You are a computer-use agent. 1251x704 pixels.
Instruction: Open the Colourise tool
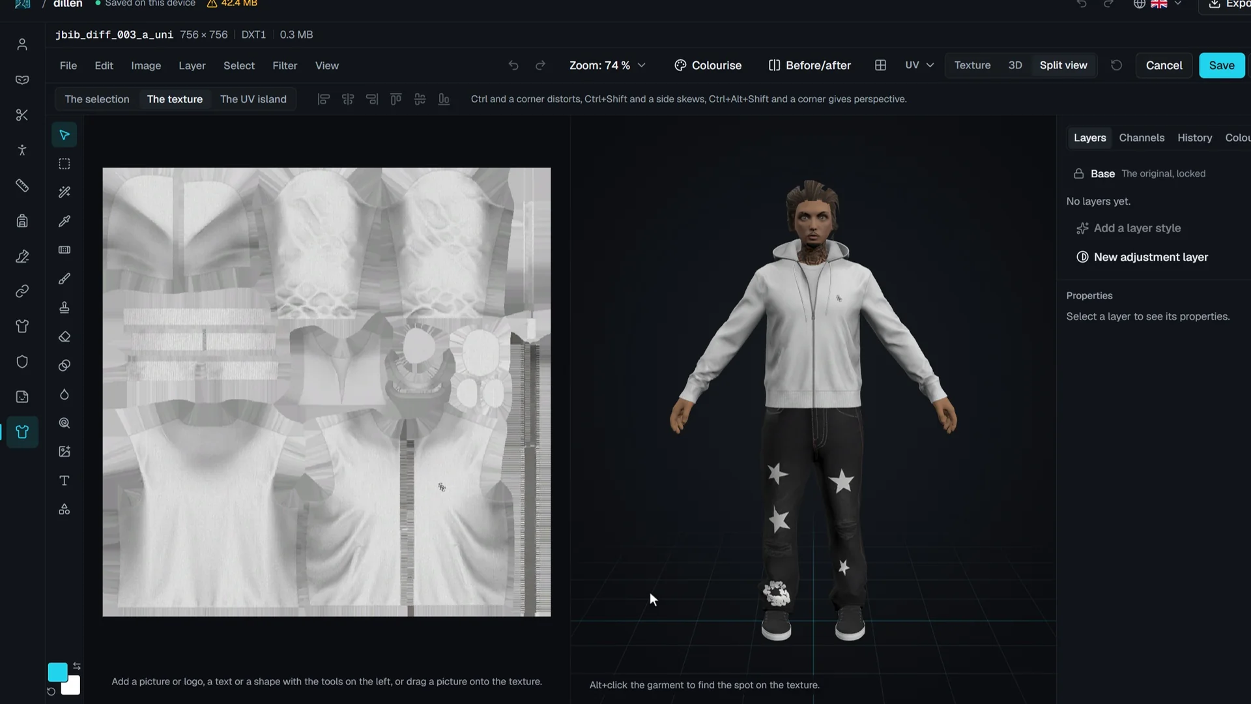708,65
